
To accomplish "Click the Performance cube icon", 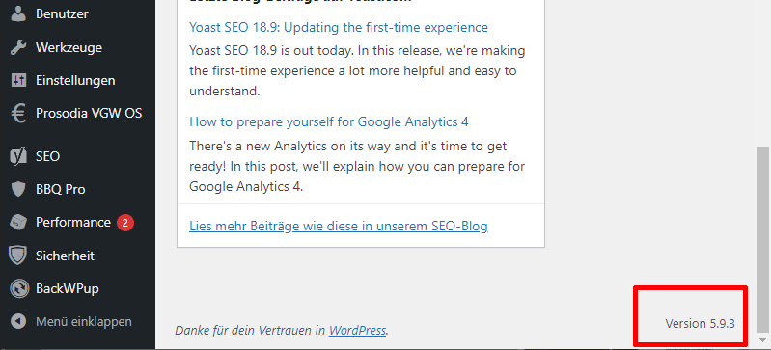I will (x=18, y=222).
